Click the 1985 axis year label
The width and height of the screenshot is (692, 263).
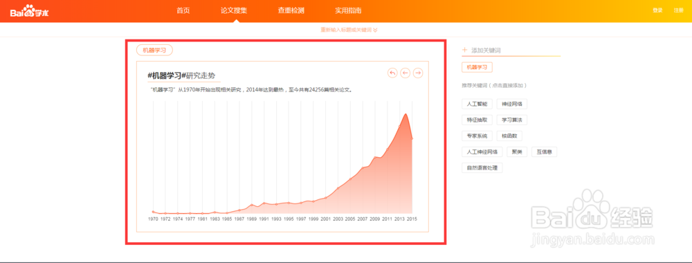(x=227, y=219)
